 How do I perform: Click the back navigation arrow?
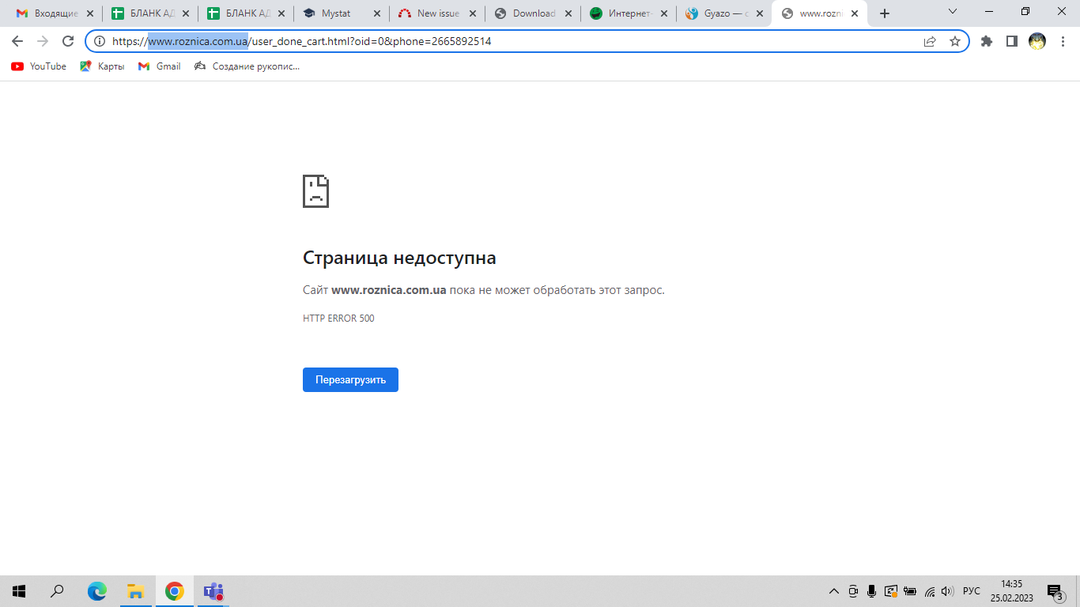click(17, 41)
